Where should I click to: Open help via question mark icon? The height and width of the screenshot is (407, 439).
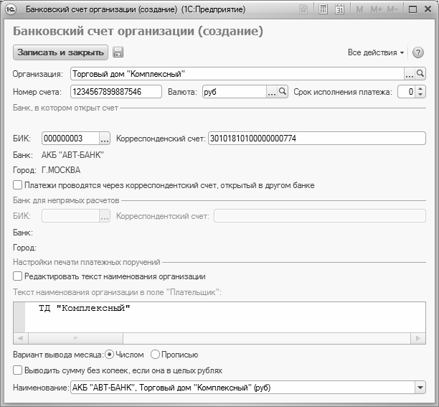pos(417,52)
